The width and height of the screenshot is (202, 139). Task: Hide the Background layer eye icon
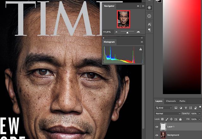(157, 135)
